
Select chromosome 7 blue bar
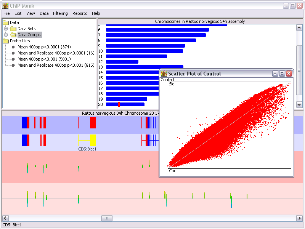point(156,35)
